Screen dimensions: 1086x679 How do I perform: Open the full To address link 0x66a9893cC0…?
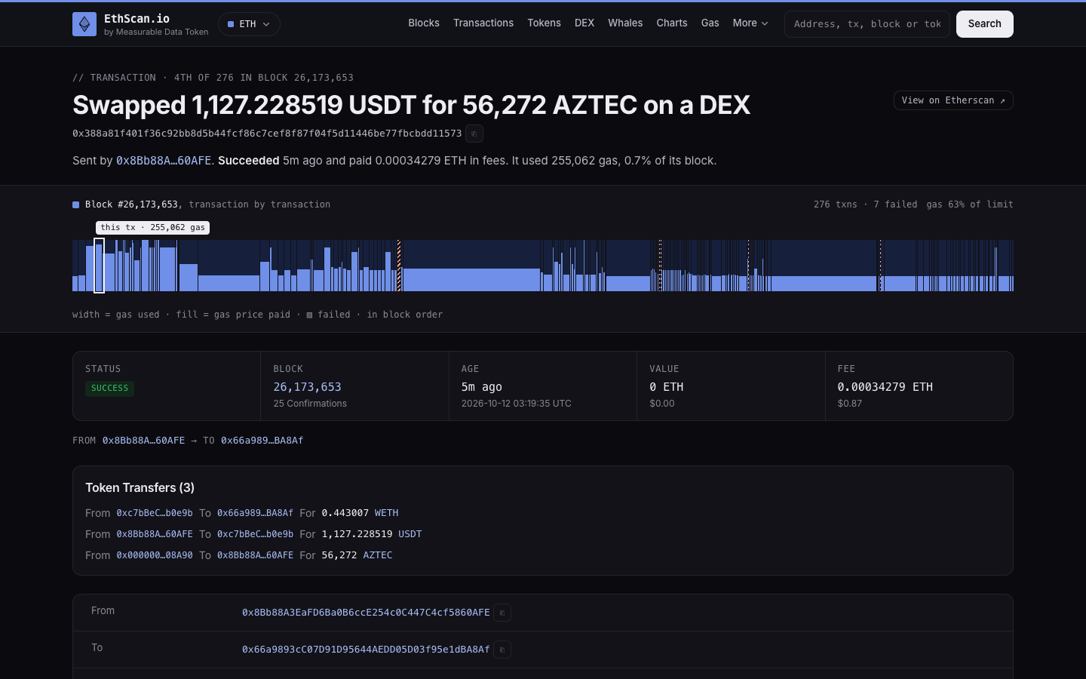(x=366, y=650)
